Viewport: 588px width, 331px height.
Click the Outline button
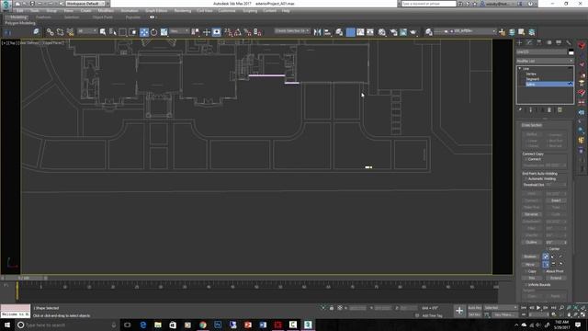coord(531,243)
